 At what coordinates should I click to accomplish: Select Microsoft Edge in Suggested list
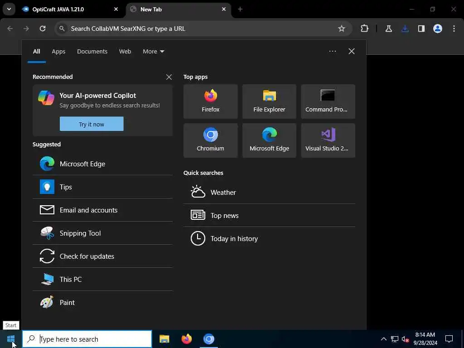(102, 164)
